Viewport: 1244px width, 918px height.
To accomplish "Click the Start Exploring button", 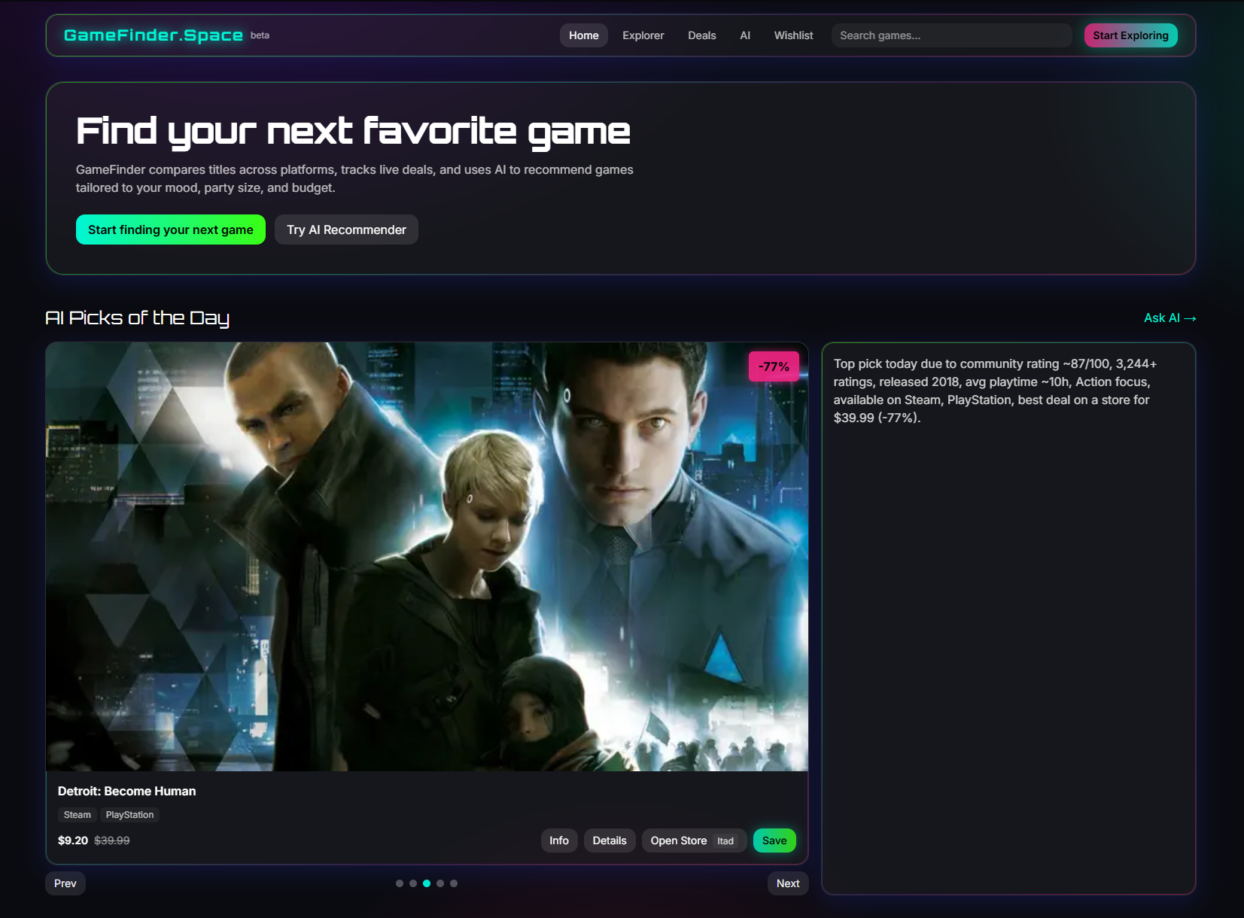I will (1130, 35).
